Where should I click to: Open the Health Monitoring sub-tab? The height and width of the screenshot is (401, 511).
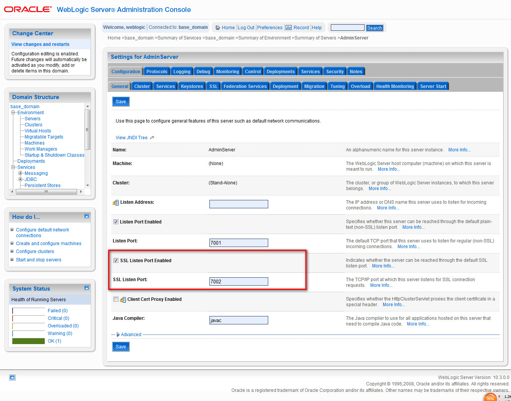click(x=395, y=86)
